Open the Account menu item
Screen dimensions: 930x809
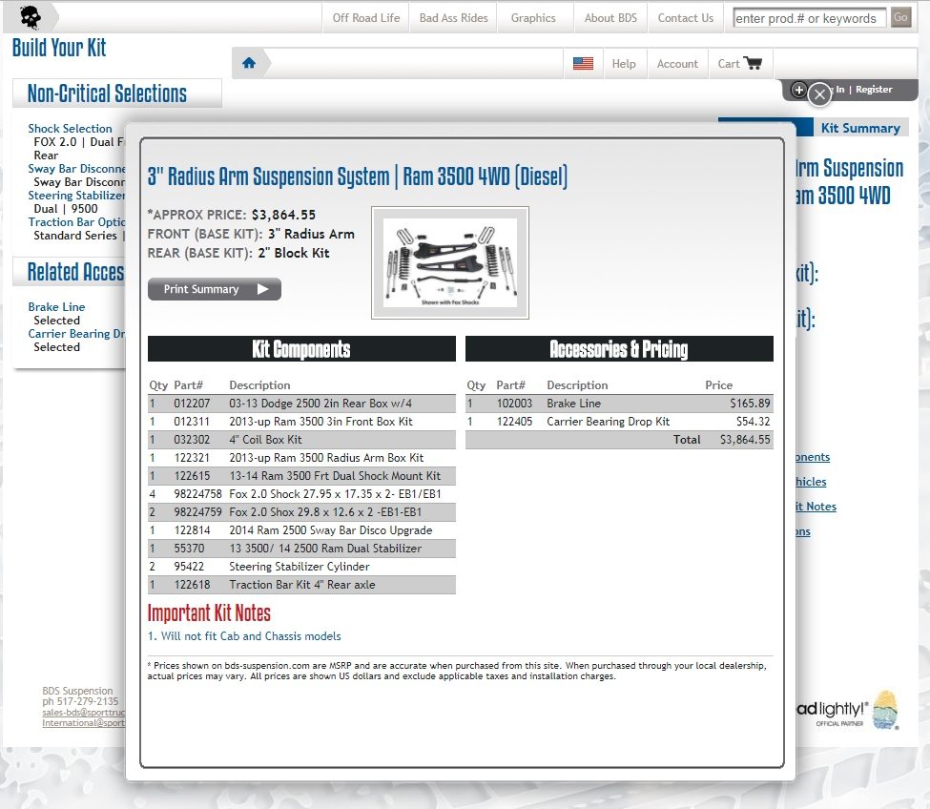[x=677, y=64]
